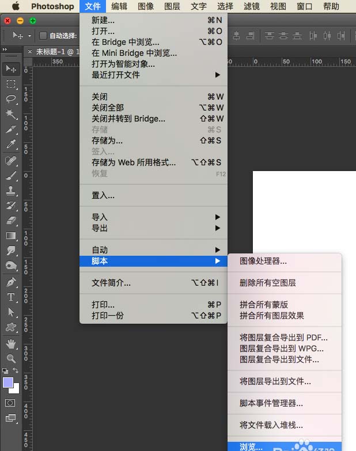
Task: Choose 文件简介... menu entry
Action: click(x=153, y=283)
